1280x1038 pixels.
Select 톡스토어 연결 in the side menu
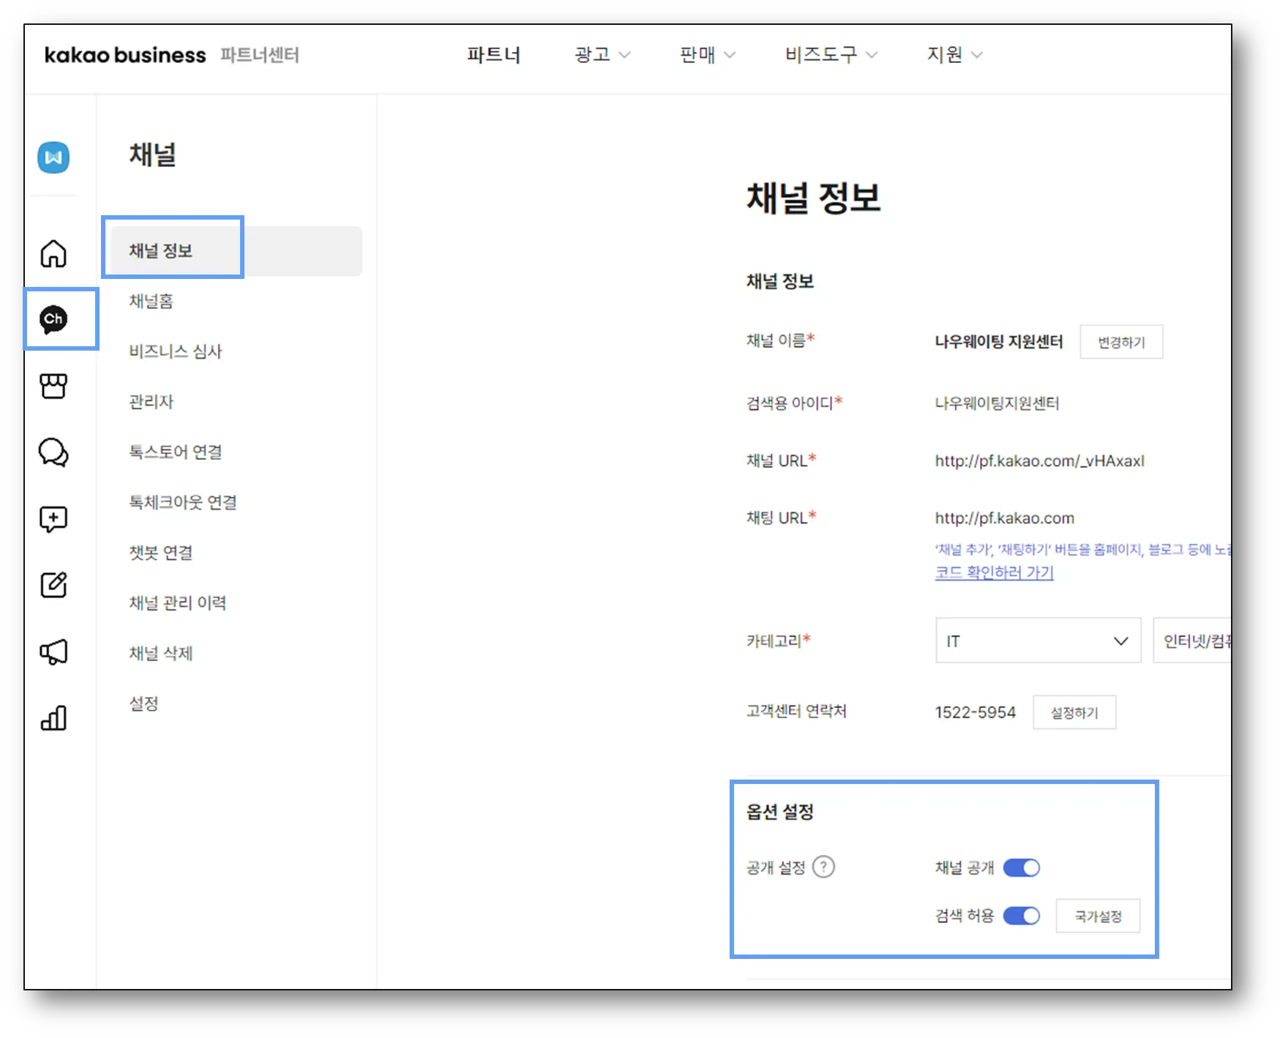pos(175,452)
